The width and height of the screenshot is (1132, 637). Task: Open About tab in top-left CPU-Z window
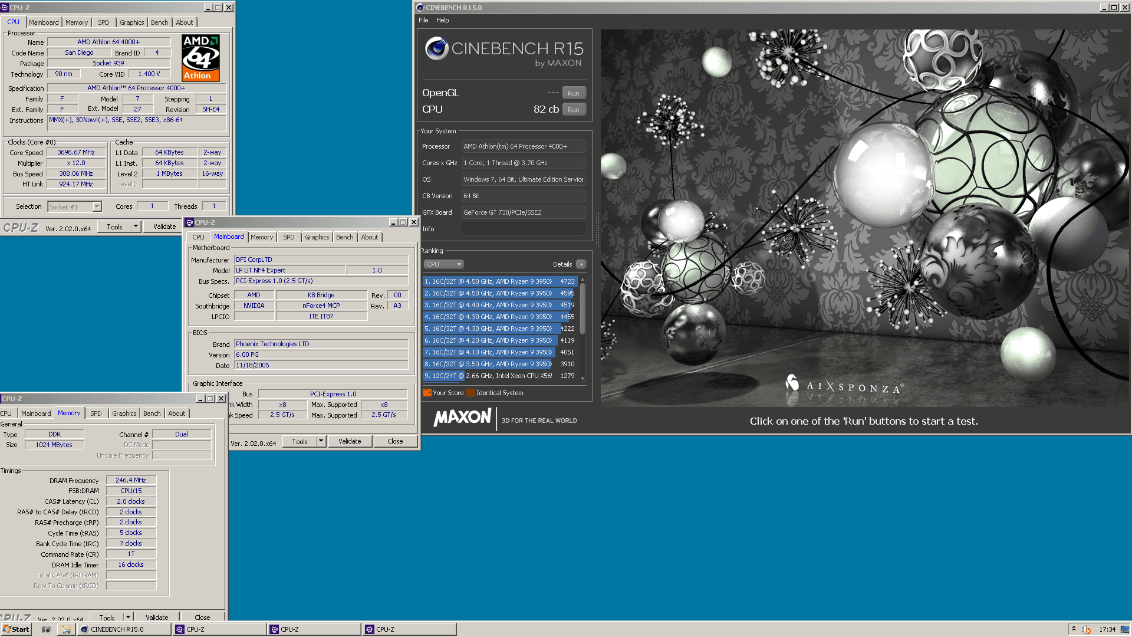point(185,22)
